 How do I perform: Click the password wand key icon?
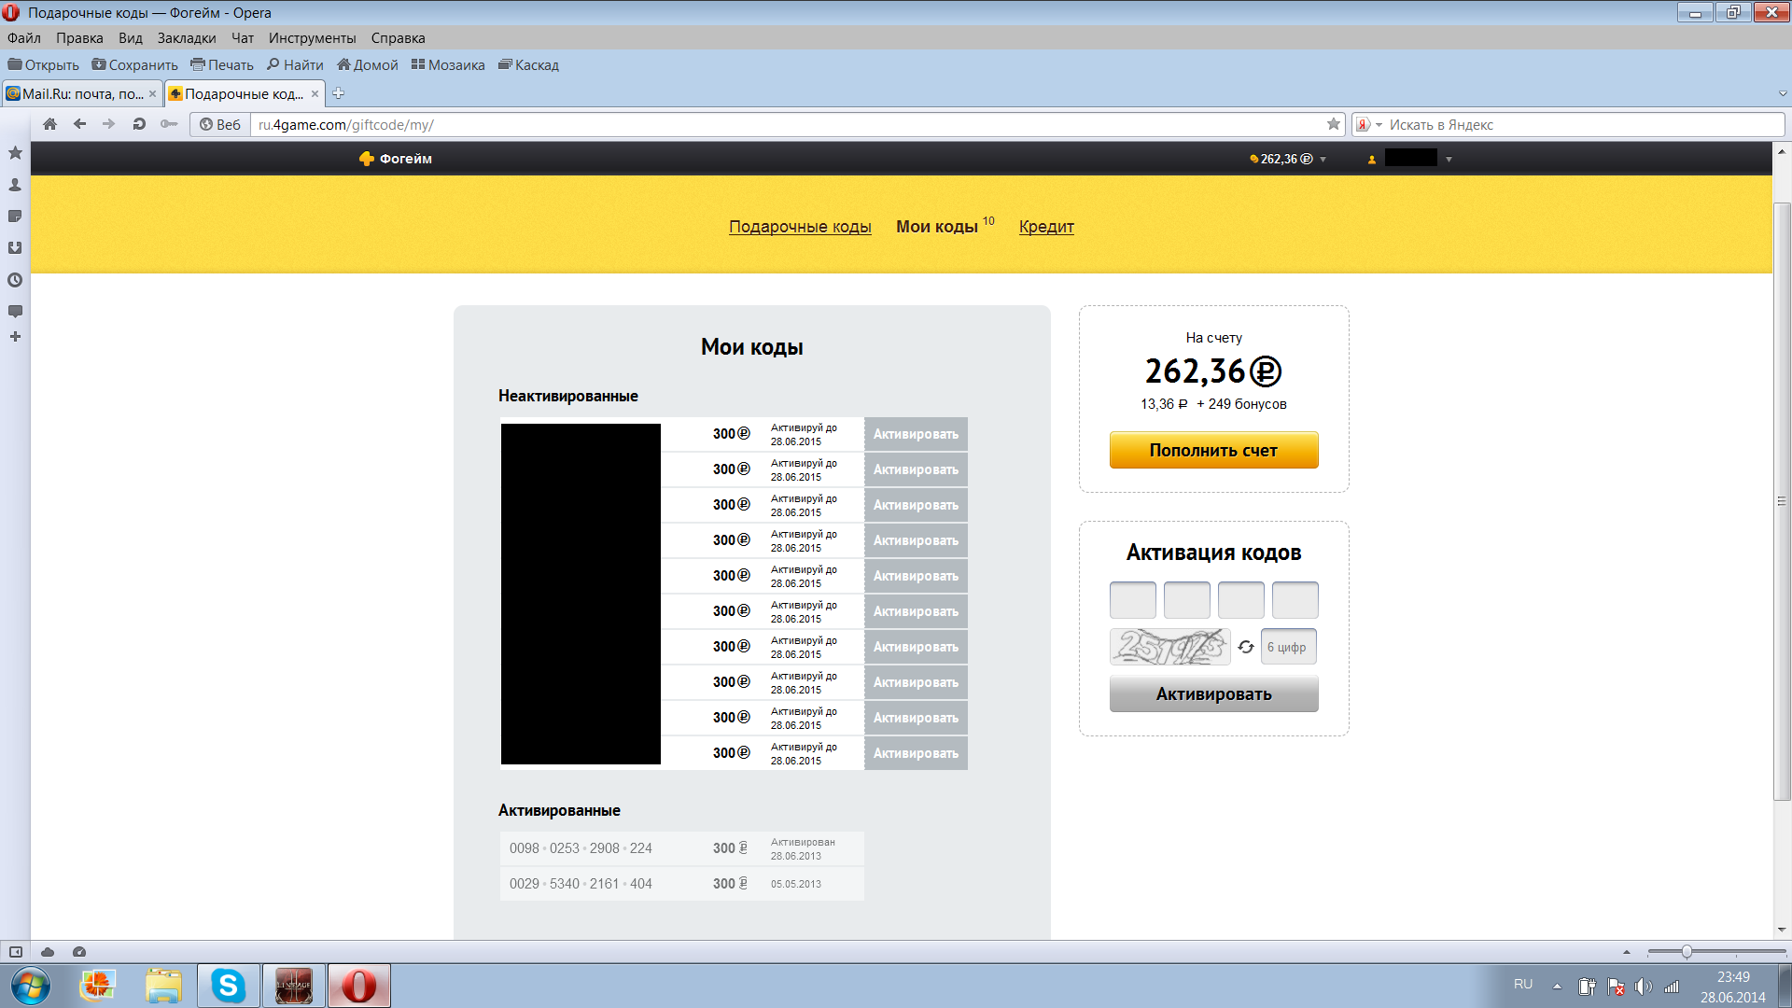169,124
